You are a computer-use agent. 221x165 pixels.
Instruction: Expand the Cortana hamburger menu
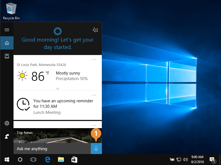[7, 30]
